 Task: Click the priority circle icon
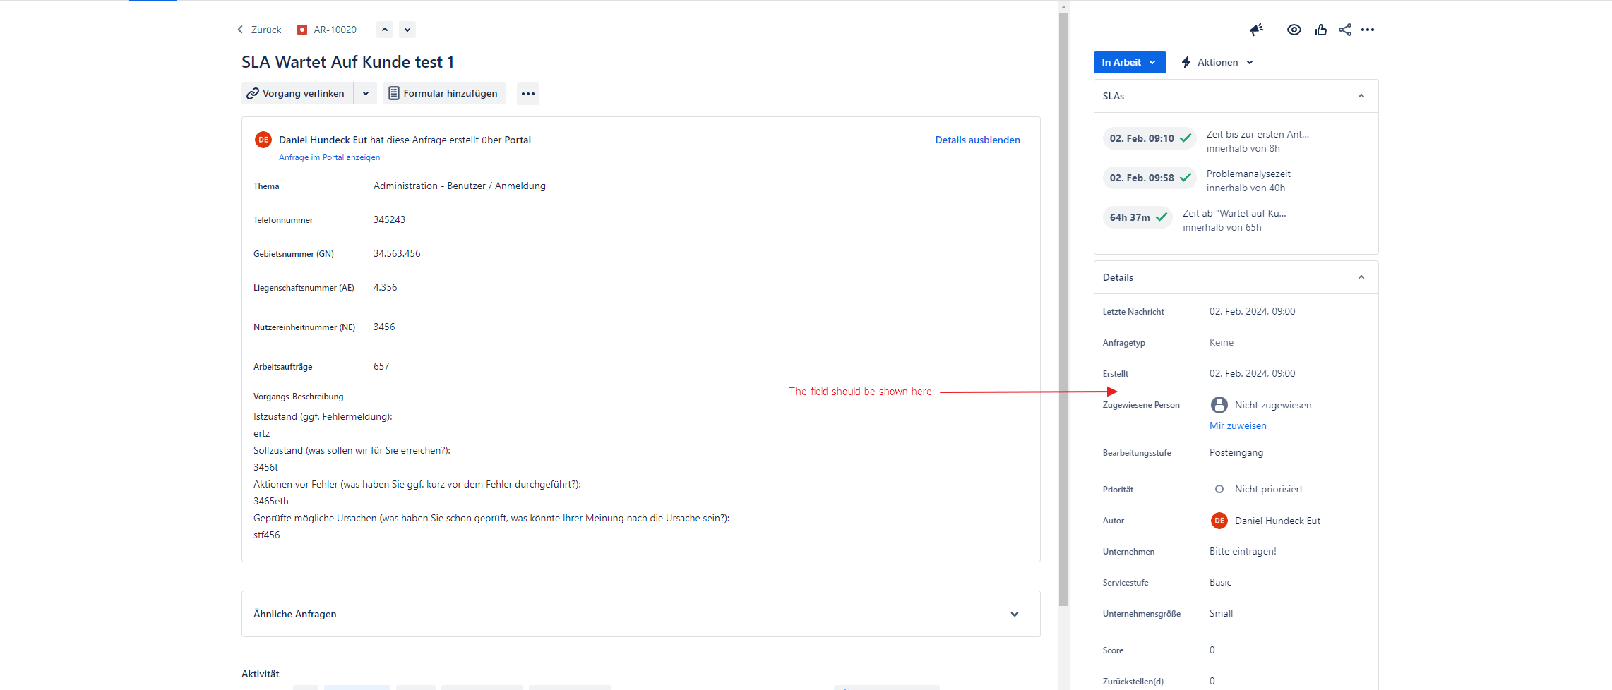click(1219, 489)
